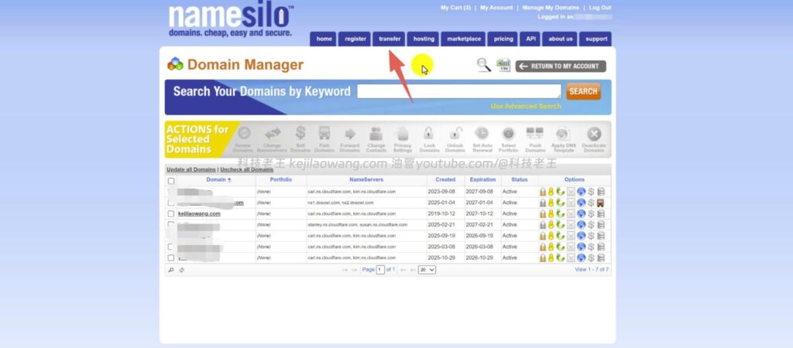Toggle the select-all checkbox in table header
Screen dimensions: 793x348
[x=171, y=180]
